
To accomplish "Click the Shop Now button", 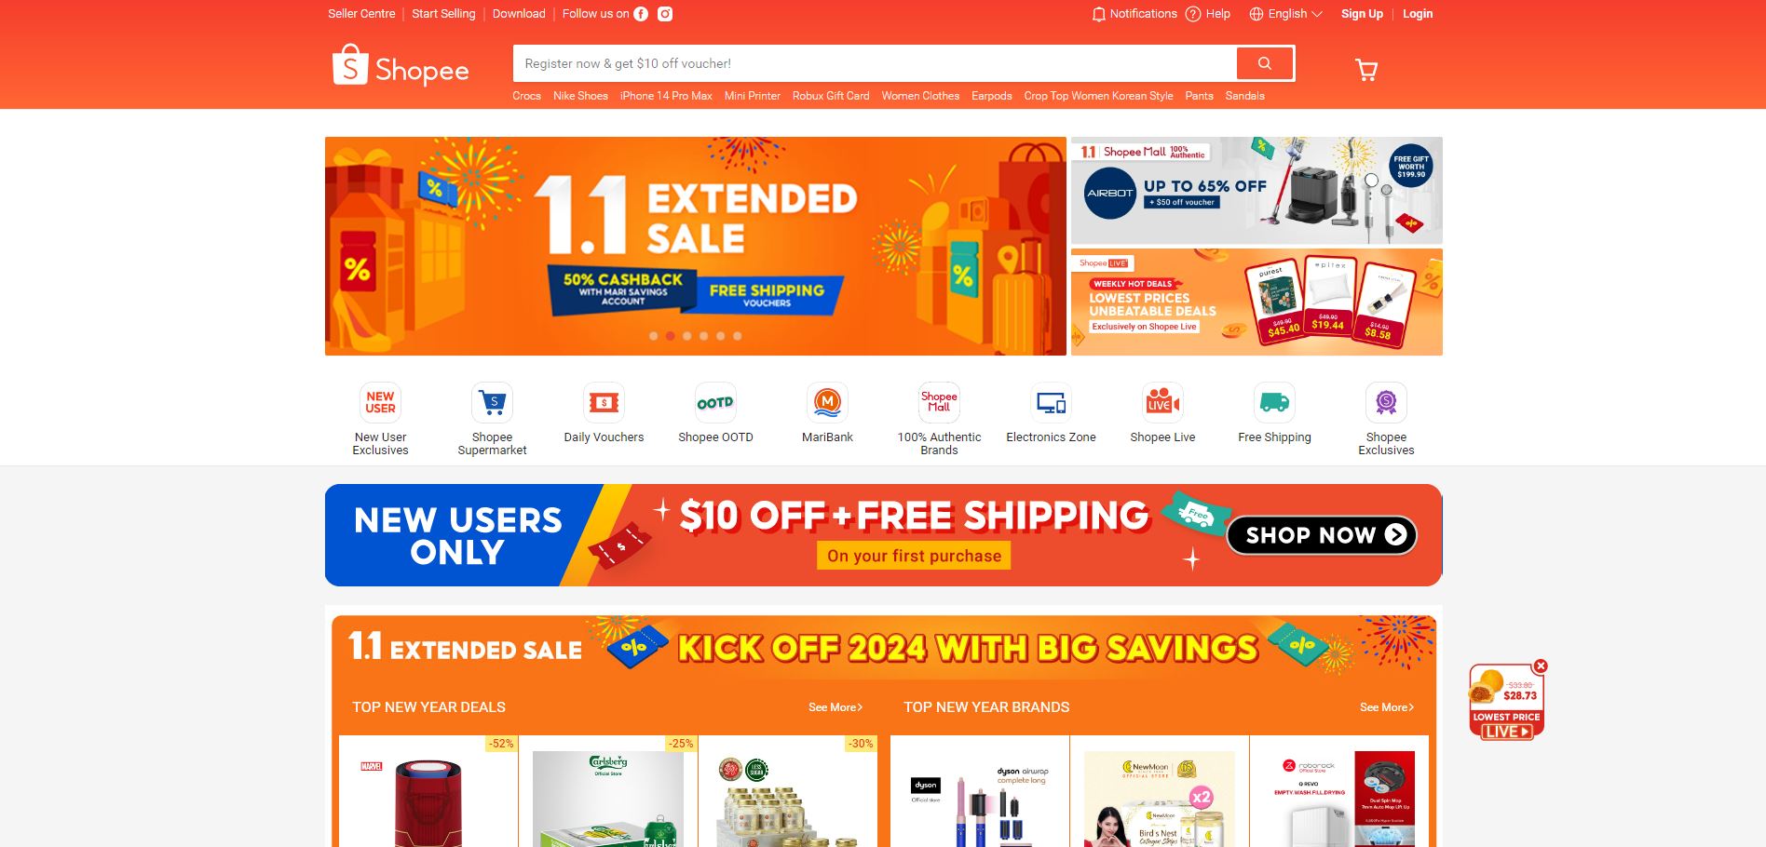I will [1323, 535].
